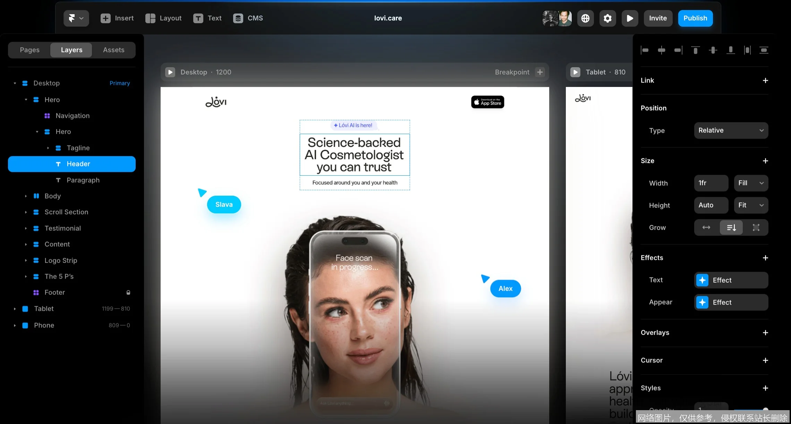Image resolution: width=791 pixels, height=424 pixels.
Task: Expand the Tablet layer tree
Action: click(x=15, y=309)
